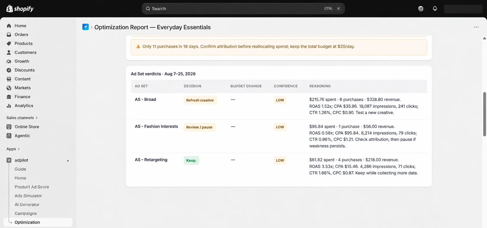The height and width of the screenshot is (228, 487).
Task: Go to the Ads Simulator page
Action: [28, 196]
